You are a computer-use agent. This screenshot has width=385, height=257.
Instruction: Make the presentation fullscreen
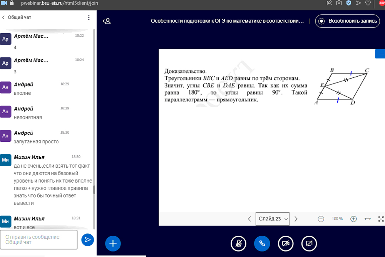pyautogui.click(x=381, y=219)
